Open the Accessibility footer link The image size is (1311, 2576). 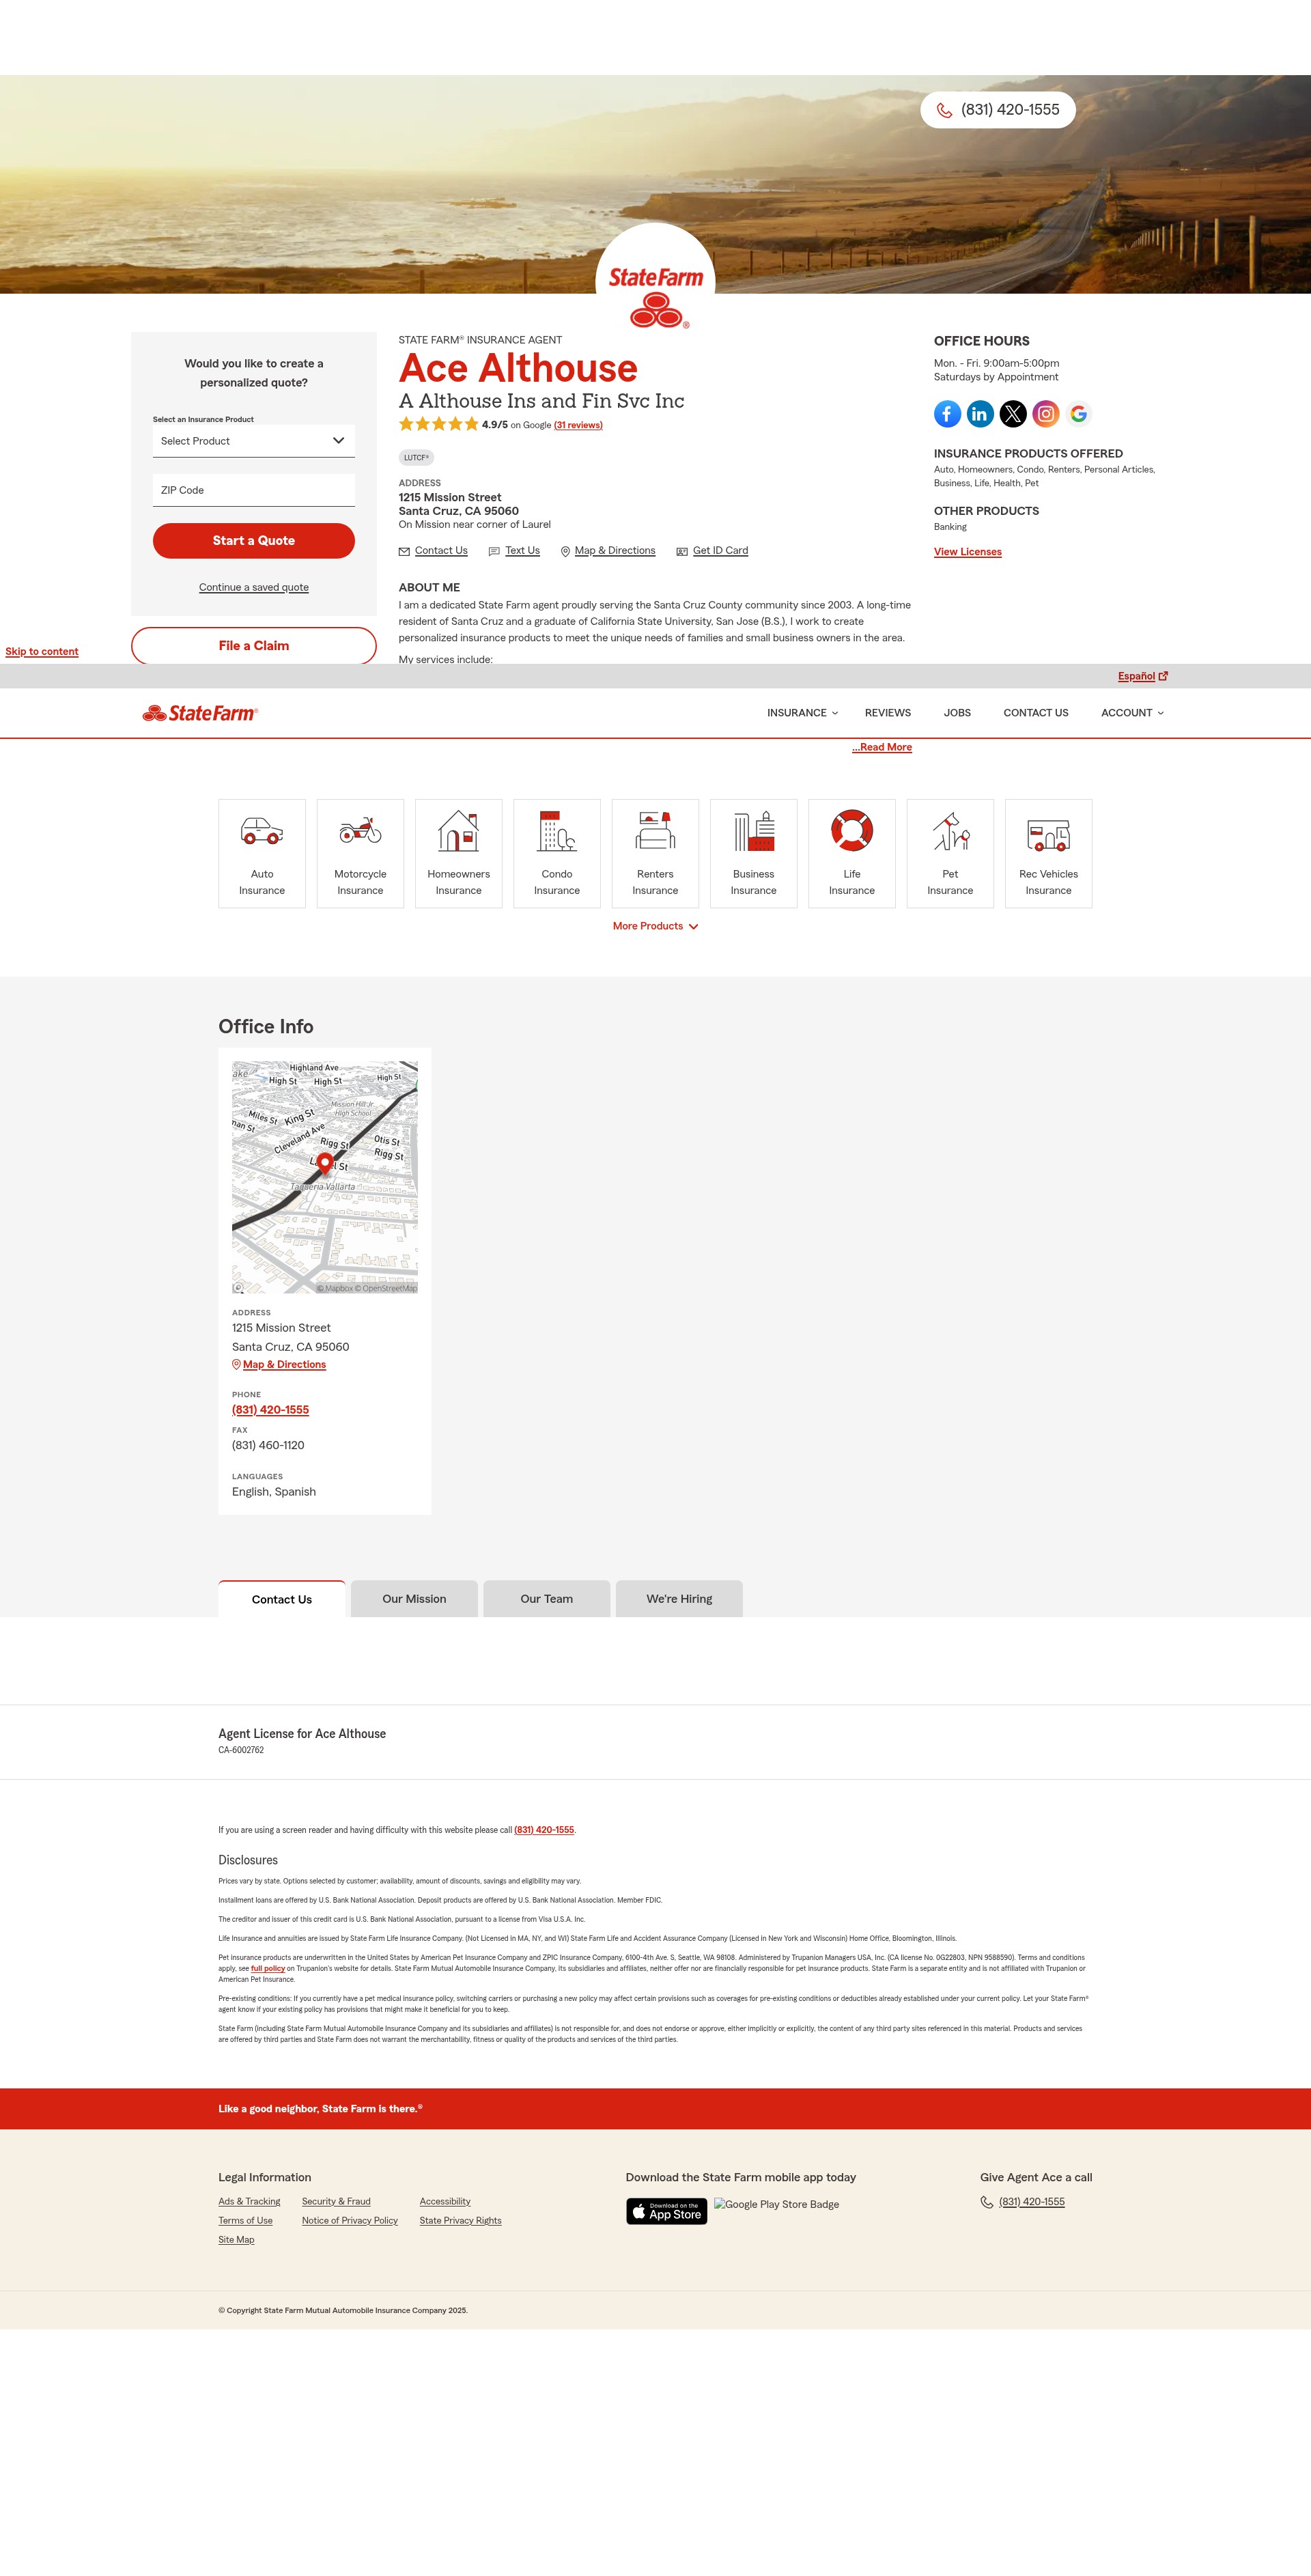445,2201
